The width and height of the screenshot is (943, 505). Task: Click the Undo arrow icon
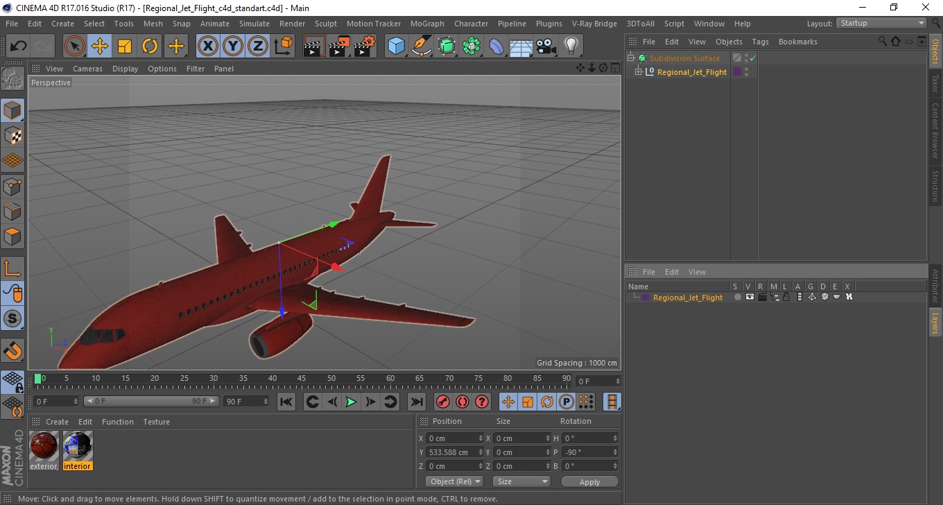[x=19, y=46]
